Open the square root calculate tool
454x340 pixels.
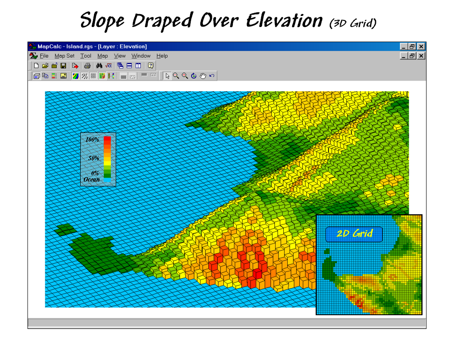[108, 66]
